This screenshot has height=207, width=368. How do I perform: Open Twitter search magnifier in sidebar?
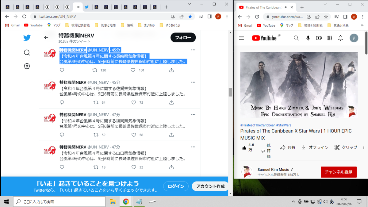coord(27,52)
